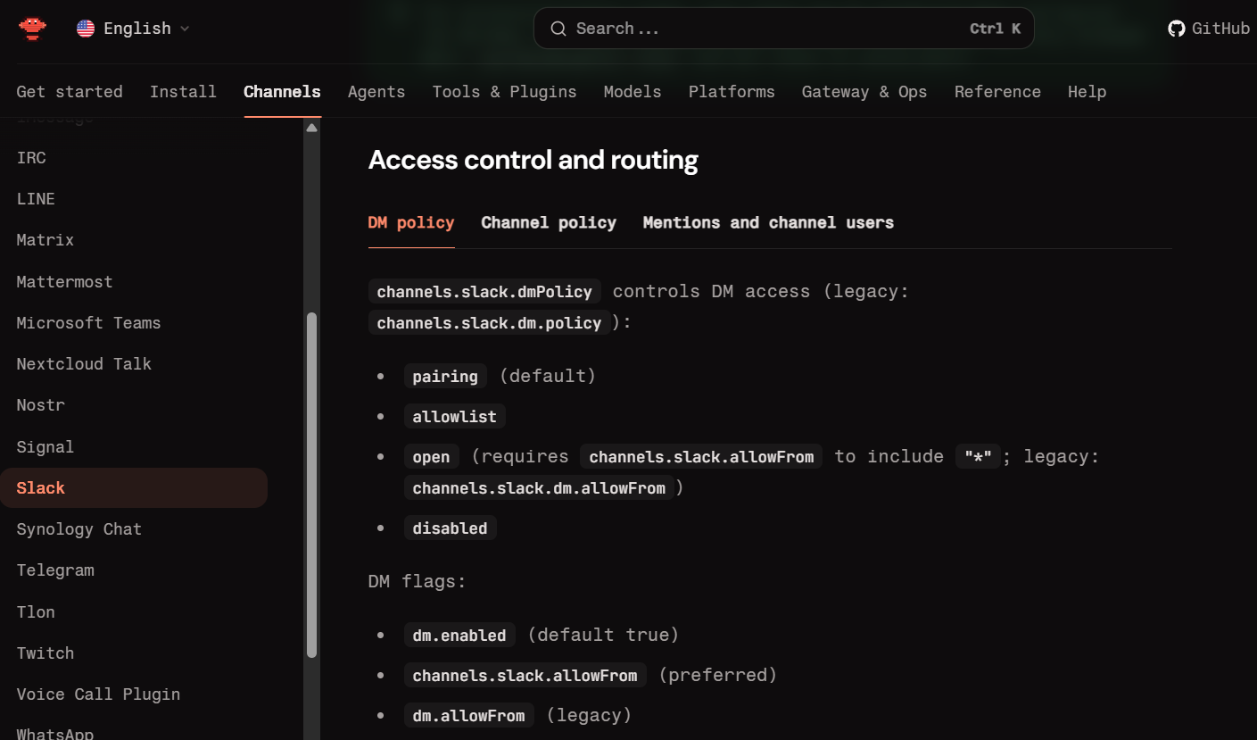This screenshot has height=740, width=1257.
Task: Open Voice Call Plugin page
Action: click(x=98, y=694)
